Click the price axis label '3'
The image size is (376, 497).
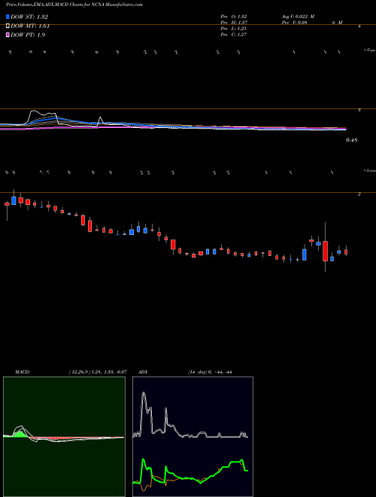pos(359,110)
